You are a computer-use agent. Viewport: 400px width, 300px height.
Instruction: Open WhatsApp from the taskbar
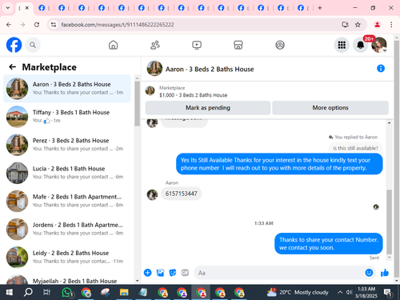click(66, 292)
